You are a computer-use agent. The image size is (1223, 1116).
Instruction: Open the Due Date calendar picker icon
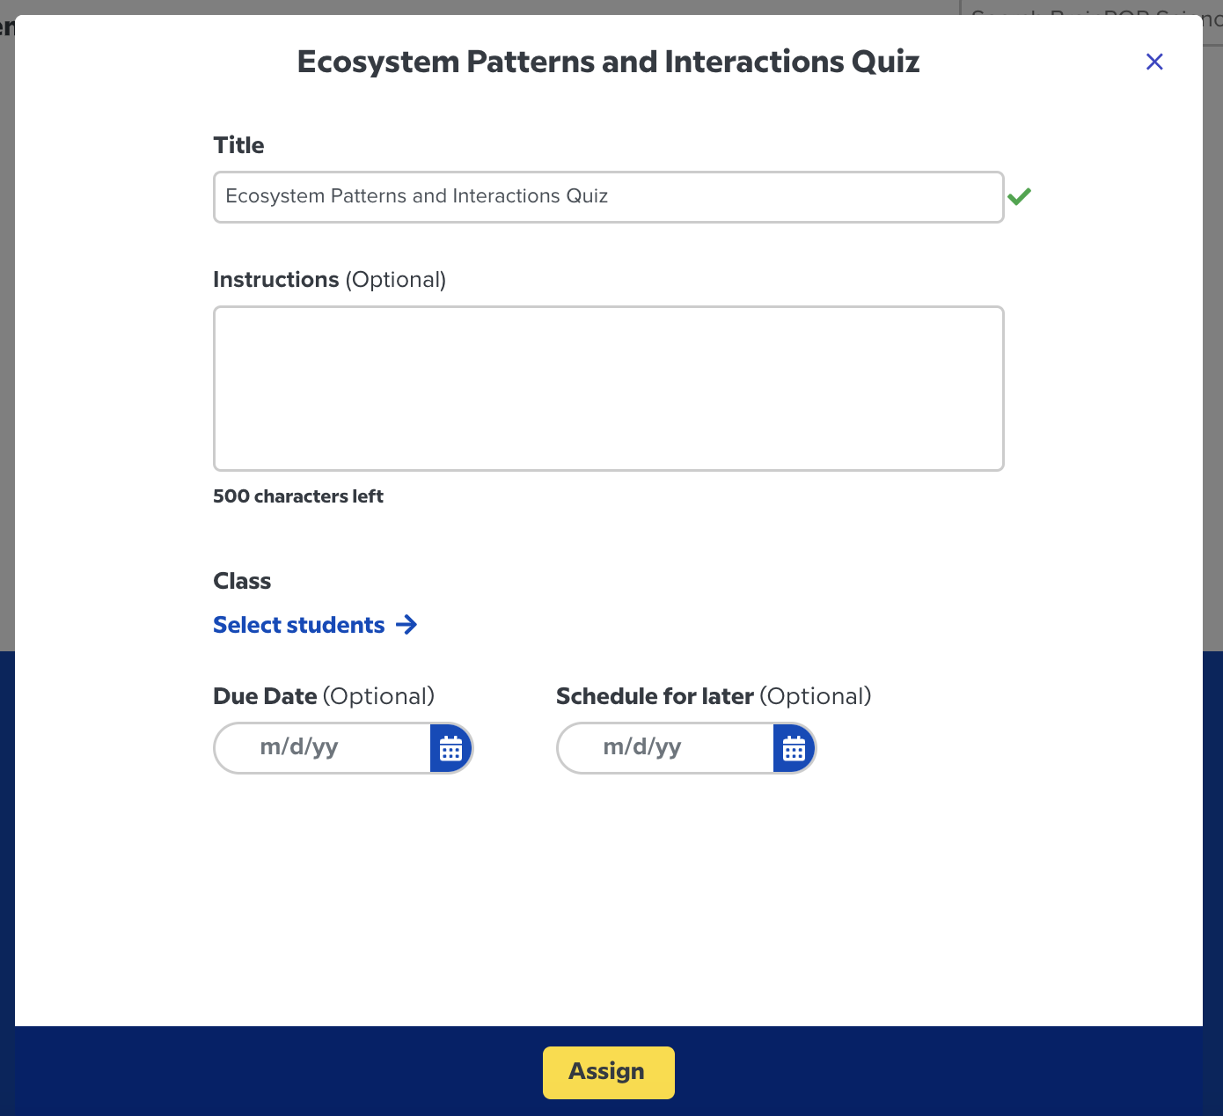(451, 748)
